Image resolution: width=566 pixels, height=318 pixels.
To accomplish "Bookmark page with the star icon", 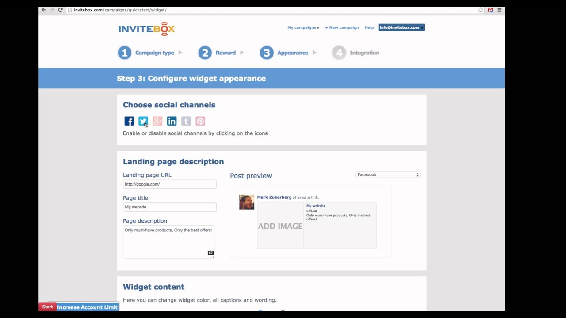I will [481, 10].
